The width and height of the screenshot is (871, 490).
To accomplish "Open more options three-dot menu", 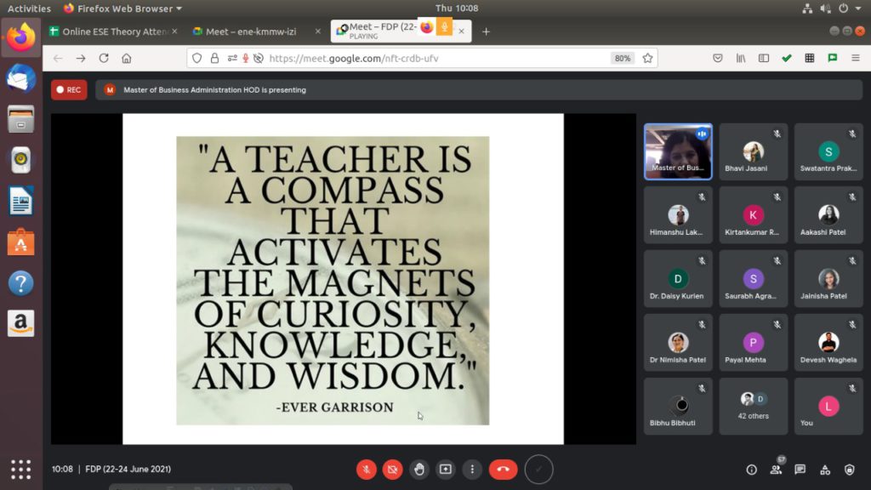I will (472, 470).
